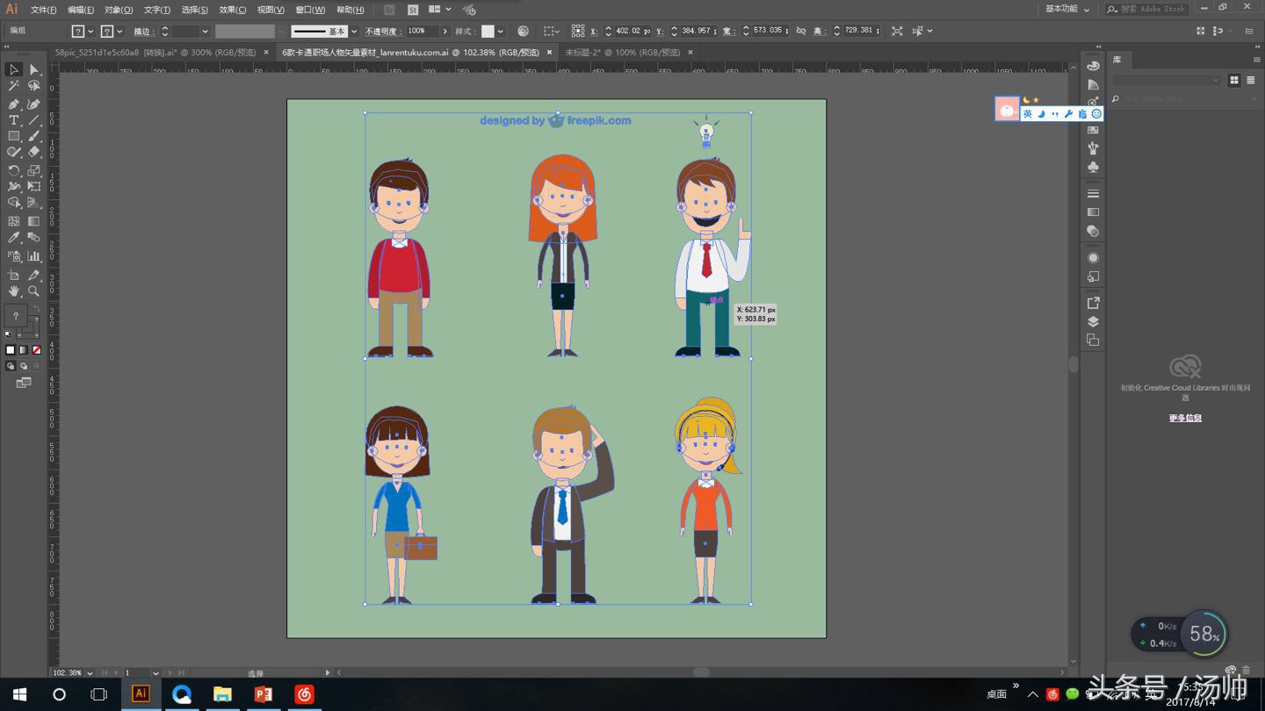The height and width of the screenshot is (711, 1265).
Task: Expand the stroke weight dropdown
Action: (x=205, y=31)
